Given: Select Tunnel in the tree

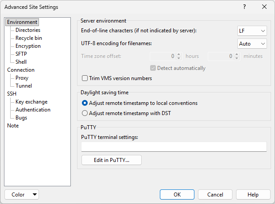Looking at the screenshot, I should click(x=23, y=86).
